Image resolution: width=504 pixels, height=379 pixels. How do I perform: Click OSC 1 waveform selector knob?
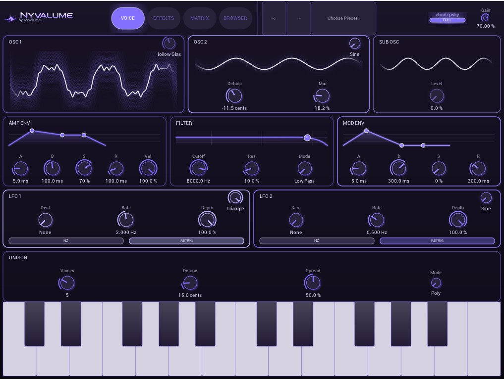pos(169,44)
